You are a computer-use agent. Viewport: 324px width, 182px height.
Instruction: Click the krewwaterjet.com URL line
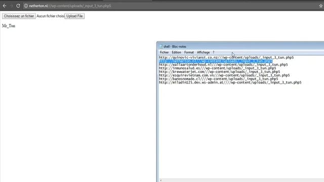pos(219,72)
